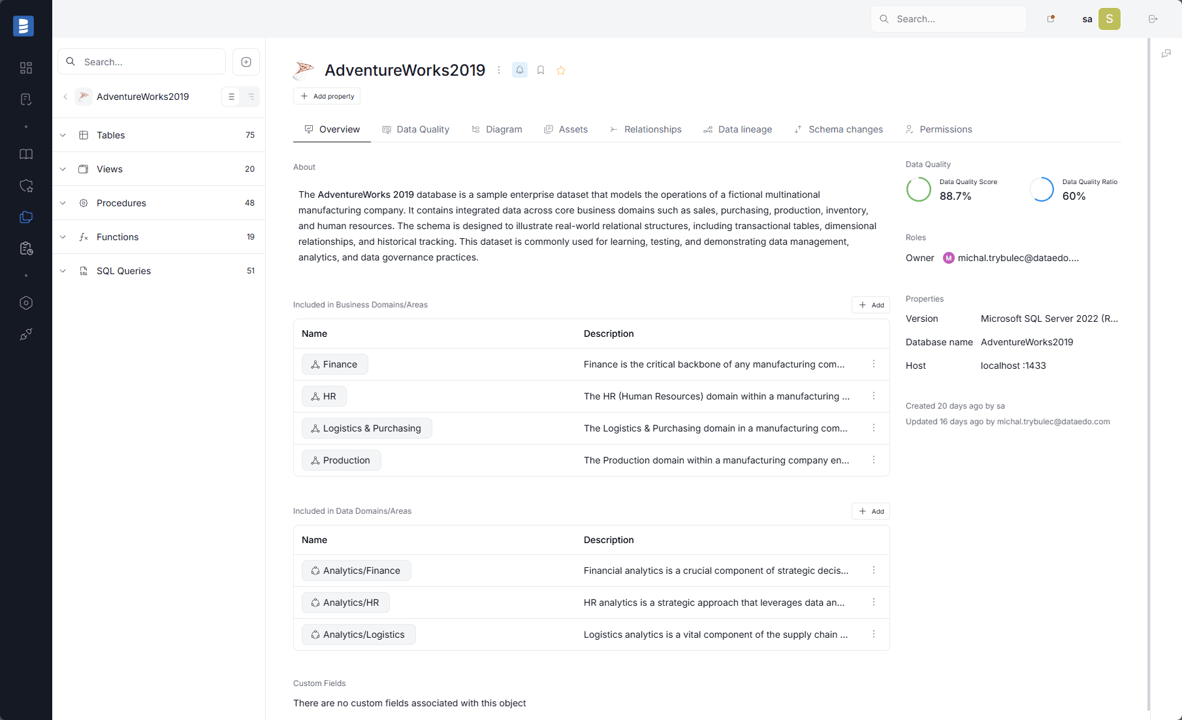
Task: Open the Analytics/Logistics row options menu
Action: click(874, 634)
